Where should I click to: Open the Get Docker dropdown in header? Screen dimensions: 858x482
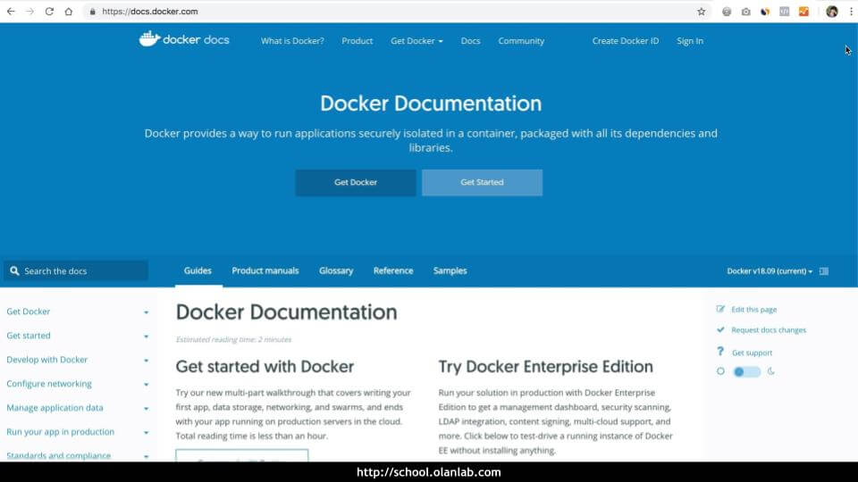pyautogui.click(x=416, y=41)
